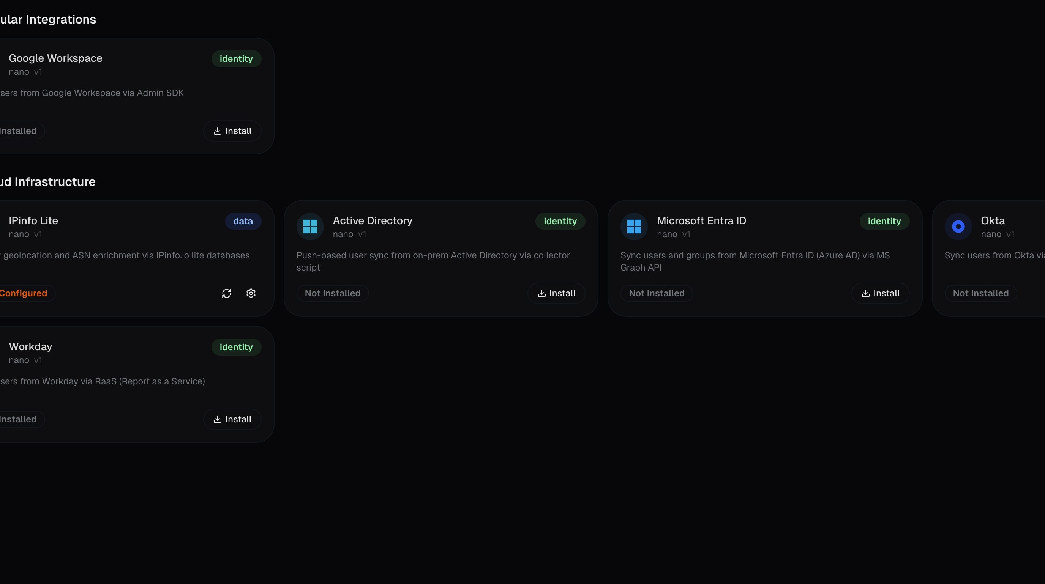The width and height of the screenshot is (1045, 584).
Task: Click the Not Installed chip on Active Directory
Action: click(332, 293)
